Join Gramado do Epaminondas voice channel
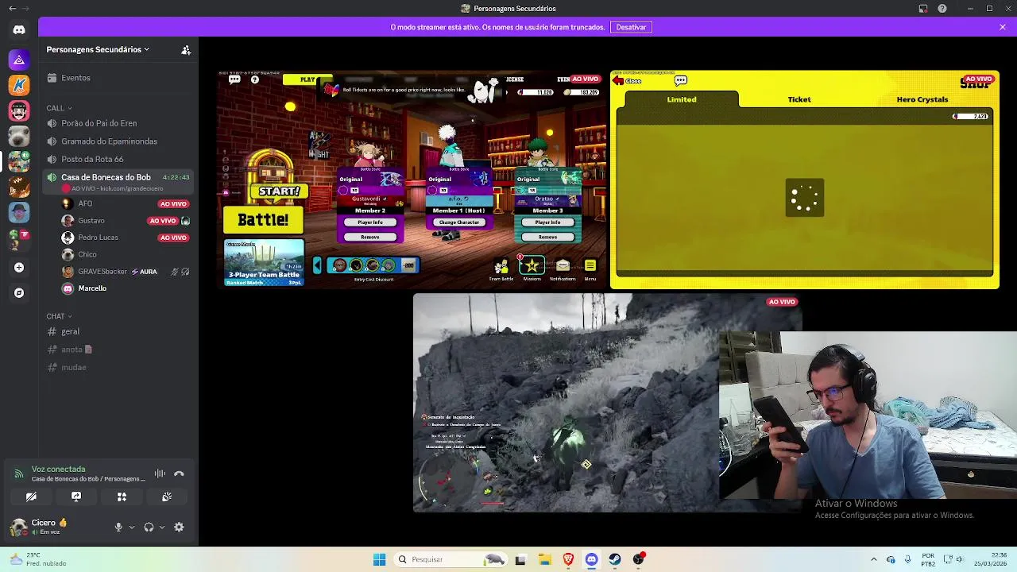This screenshot has width=1017, height=572. (x=119, y=141)
